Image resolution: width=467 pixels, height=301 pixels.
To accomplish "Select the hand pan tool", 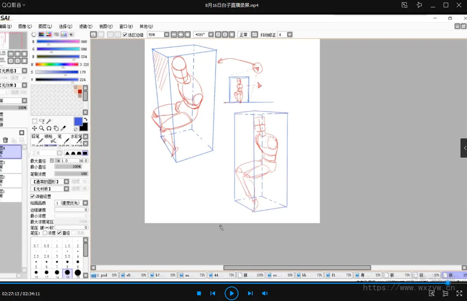I will pos(56,128).
